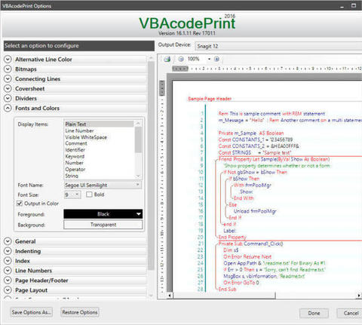Click preview horizontal scrollbar left arrow
The height and width of the screenshot is (325, 362).
(x=170, y=296)
